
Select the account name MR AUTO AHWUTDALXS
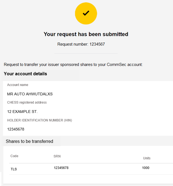point(30,94)
